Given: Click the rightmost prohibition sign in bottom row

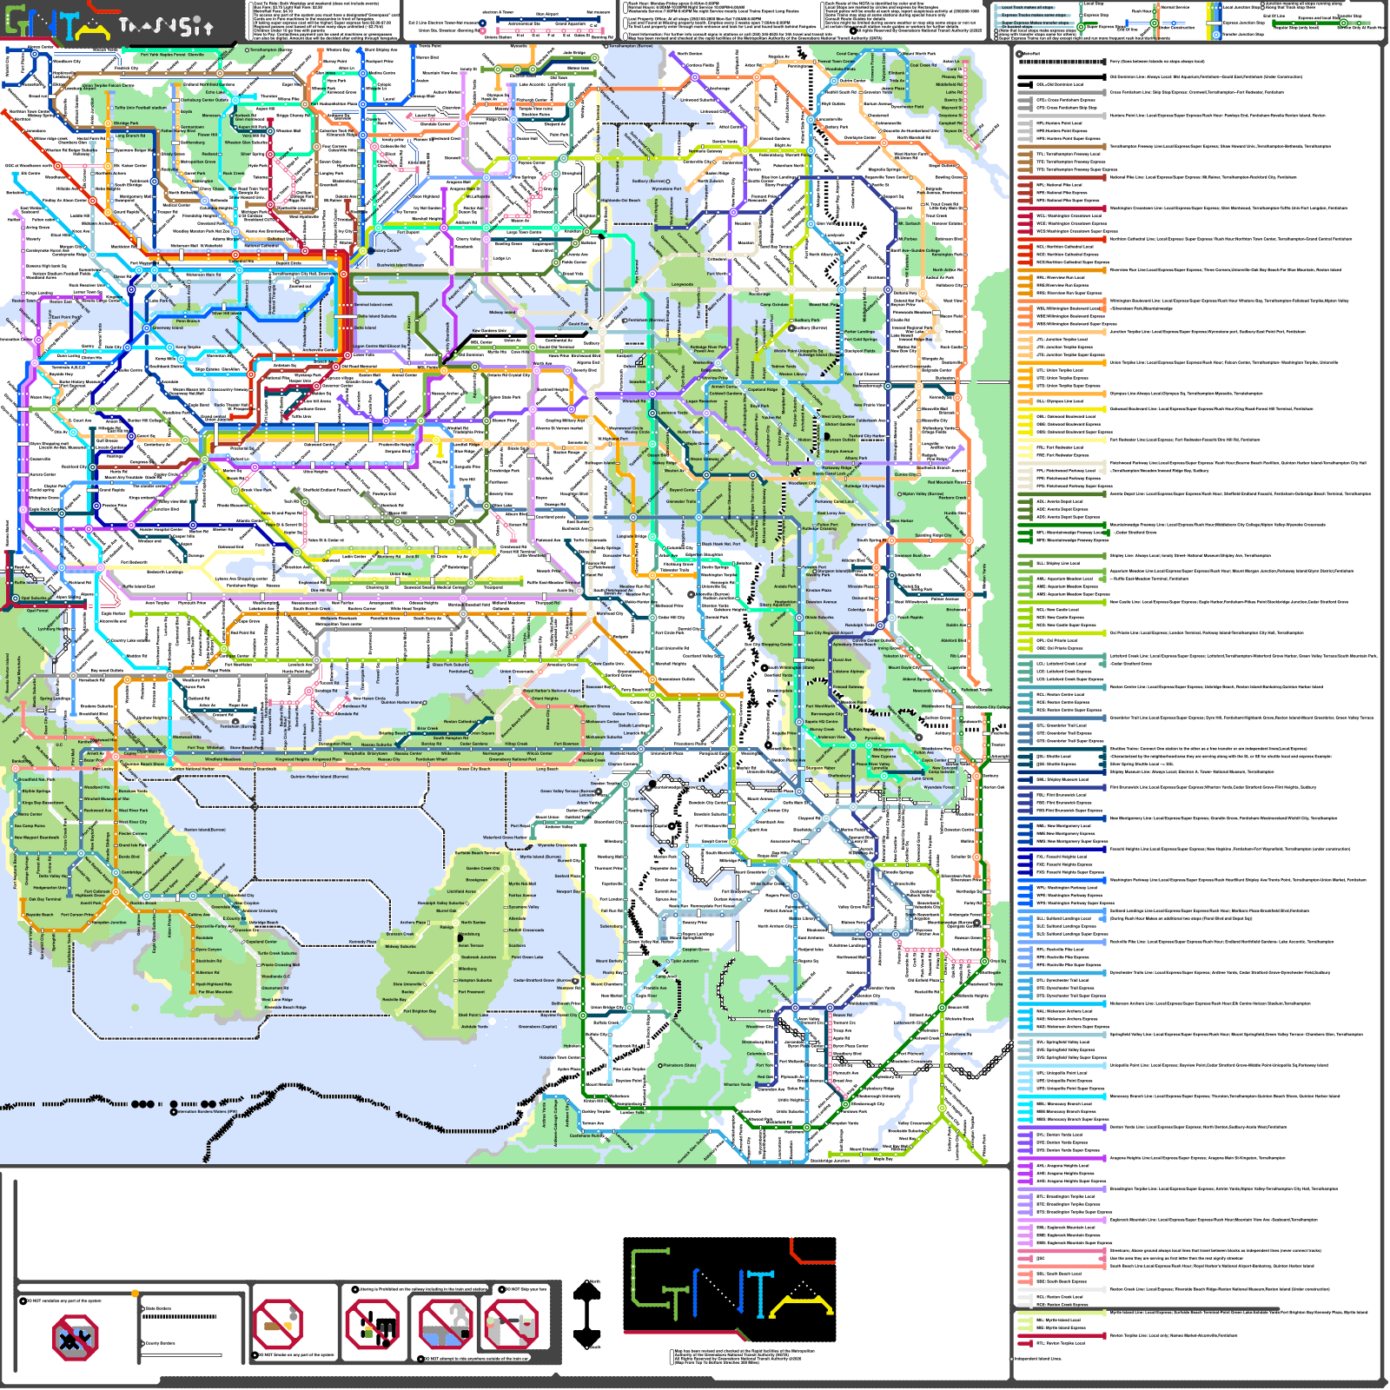Looking at the screenshot, I should click(511, 1326).
